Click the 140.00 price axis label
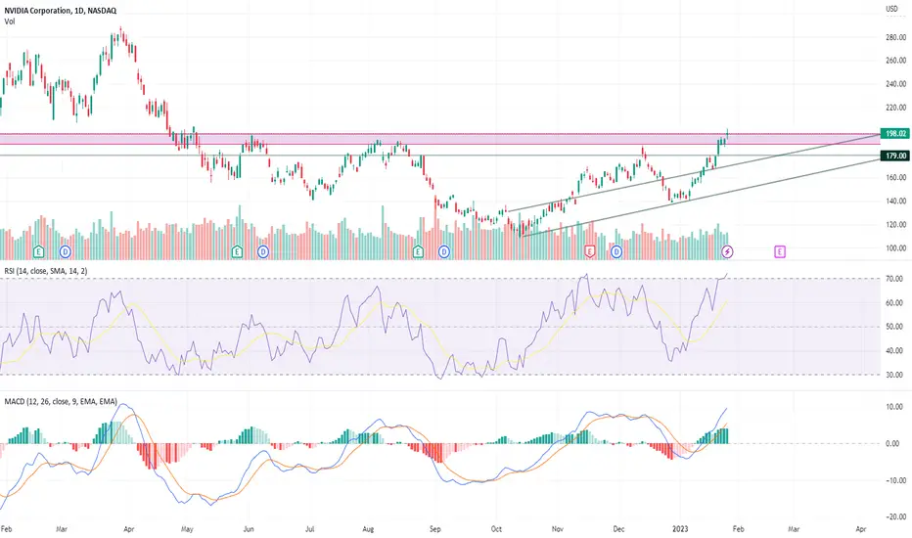The image size is (912, 538). (895, 202)
